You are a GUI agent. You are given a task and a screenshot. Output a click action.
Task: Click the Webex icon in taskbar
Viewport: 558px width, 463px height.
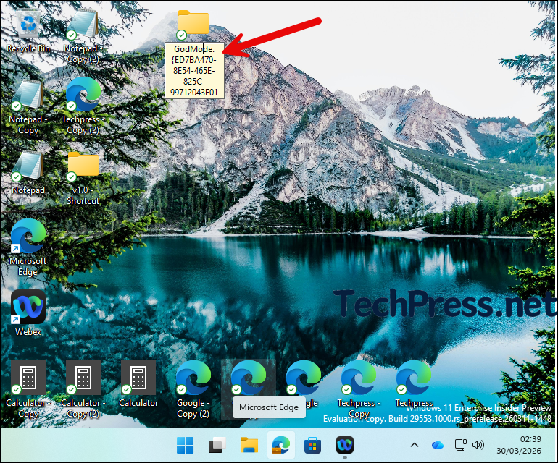click(x=343, y=445)
